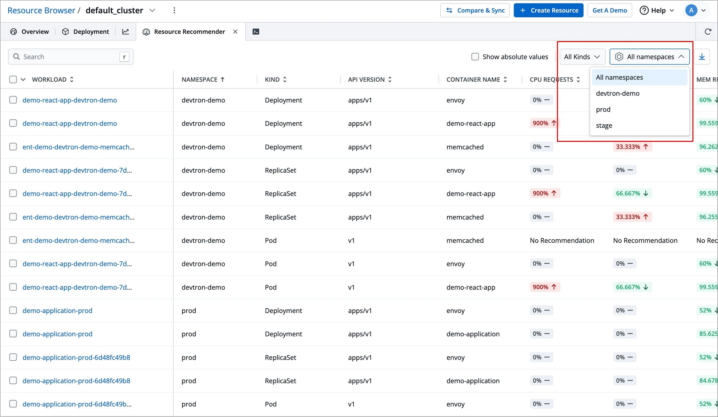Screen dimensions: 718x417
Task: Close the Resource Recommender tab
Action: pyautogui.click(x=235, y=31)
